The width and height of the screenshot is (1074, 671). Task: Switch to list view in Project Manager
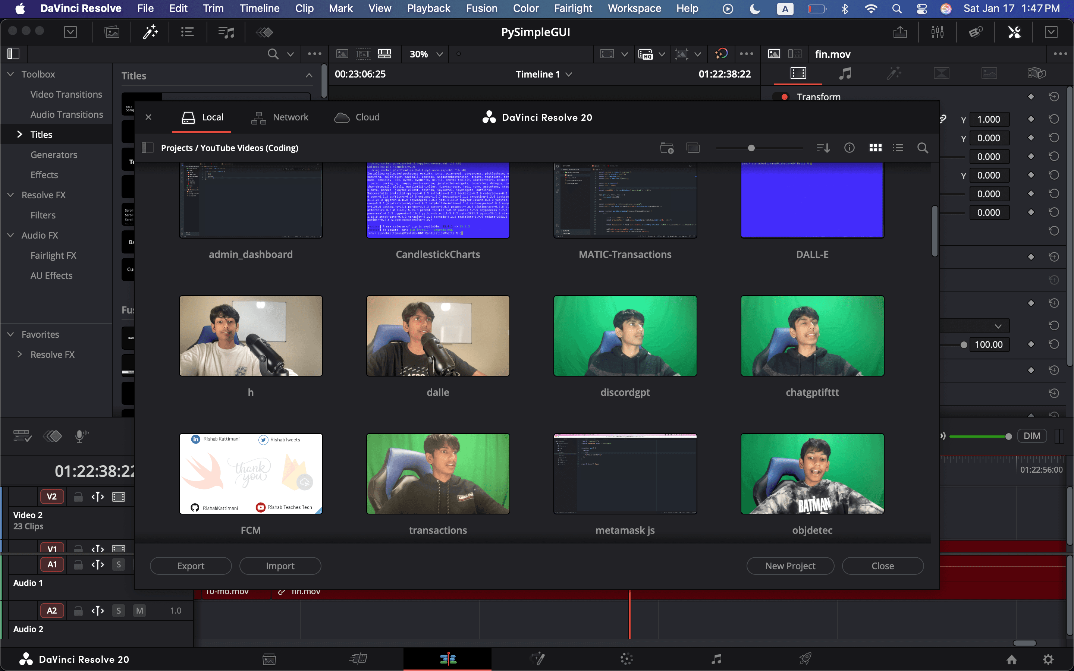tap(898, 148)
